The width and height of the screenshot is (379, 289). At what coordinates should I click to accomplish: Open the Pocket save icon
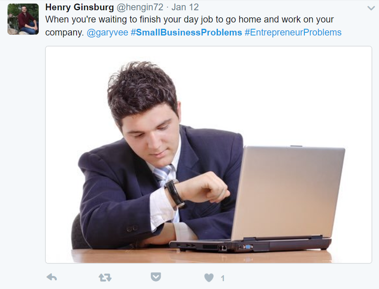(x=156, y=277)
